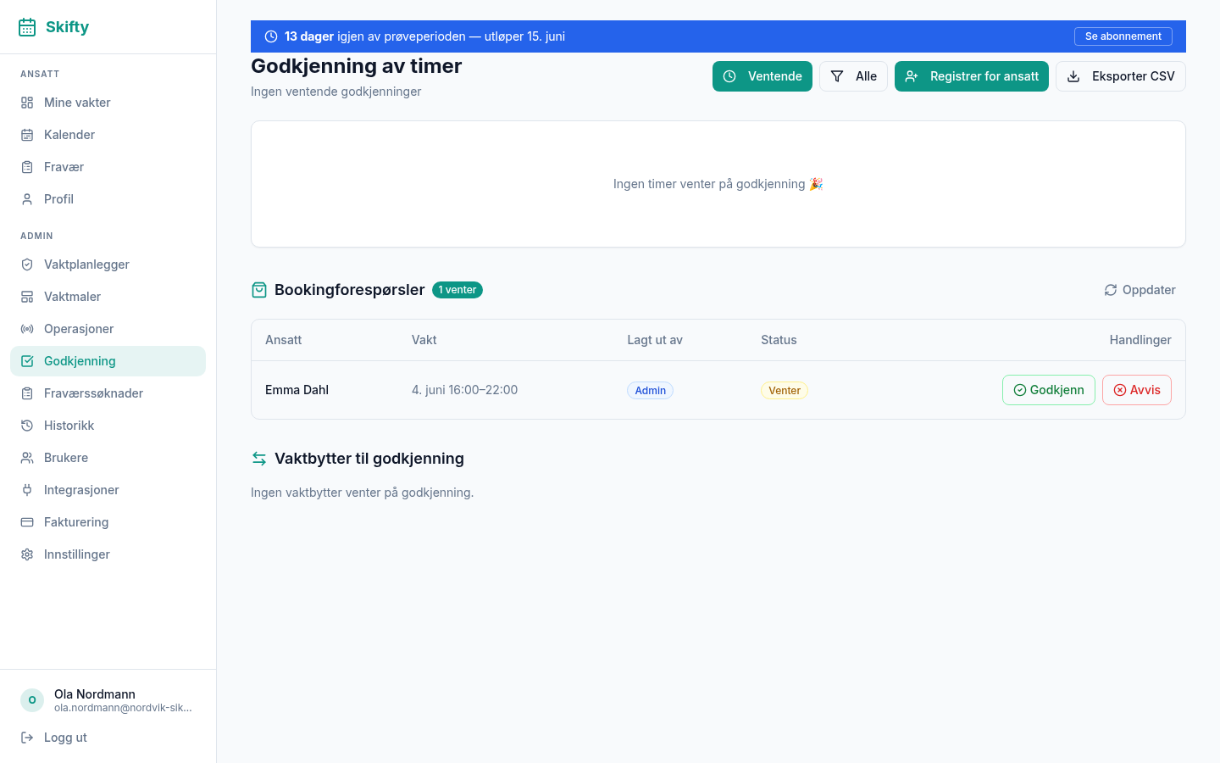This screenshot has width=1220, height=763.
Task: Click Godkjenning av timer heading
Action: (x=356, y=66)
